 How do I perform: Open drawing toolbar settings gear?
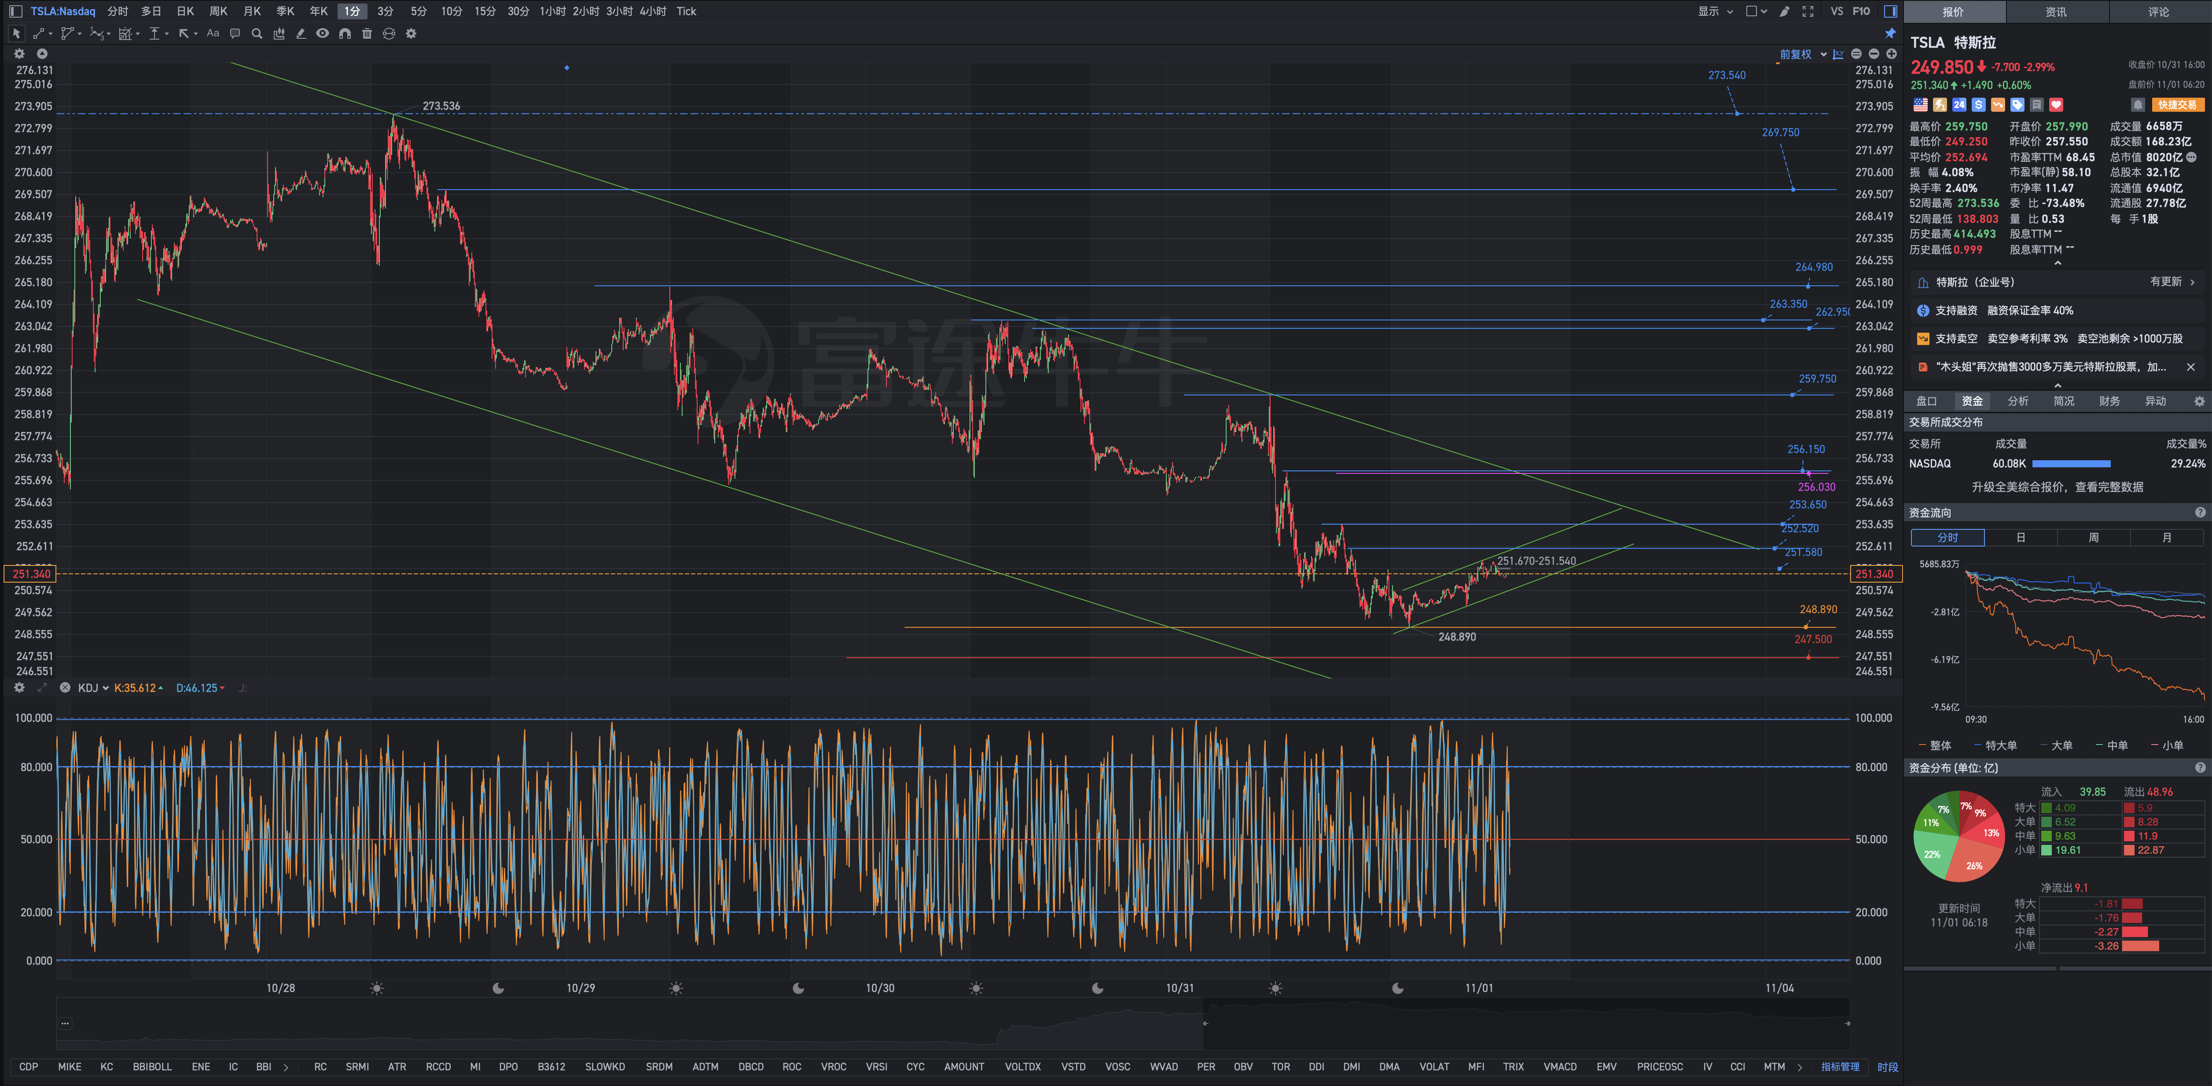point(412,33)
